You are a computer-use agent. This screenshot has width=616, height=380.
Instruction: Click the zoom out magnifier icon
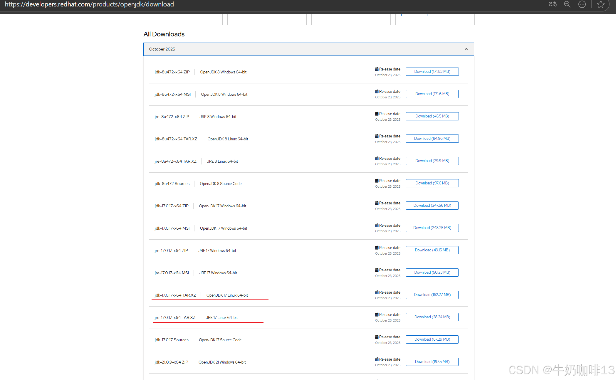coord(567,4)
